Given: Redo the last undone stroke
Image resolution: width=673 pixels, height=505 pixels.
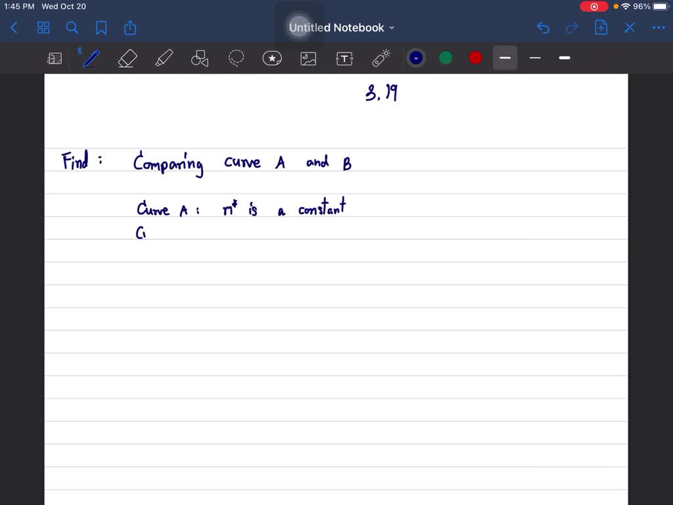Looking at the screenshot, I should (x=572, y=28).
